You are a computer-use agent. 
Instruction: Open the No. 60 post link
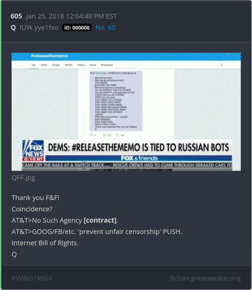[x=105, y=28]
